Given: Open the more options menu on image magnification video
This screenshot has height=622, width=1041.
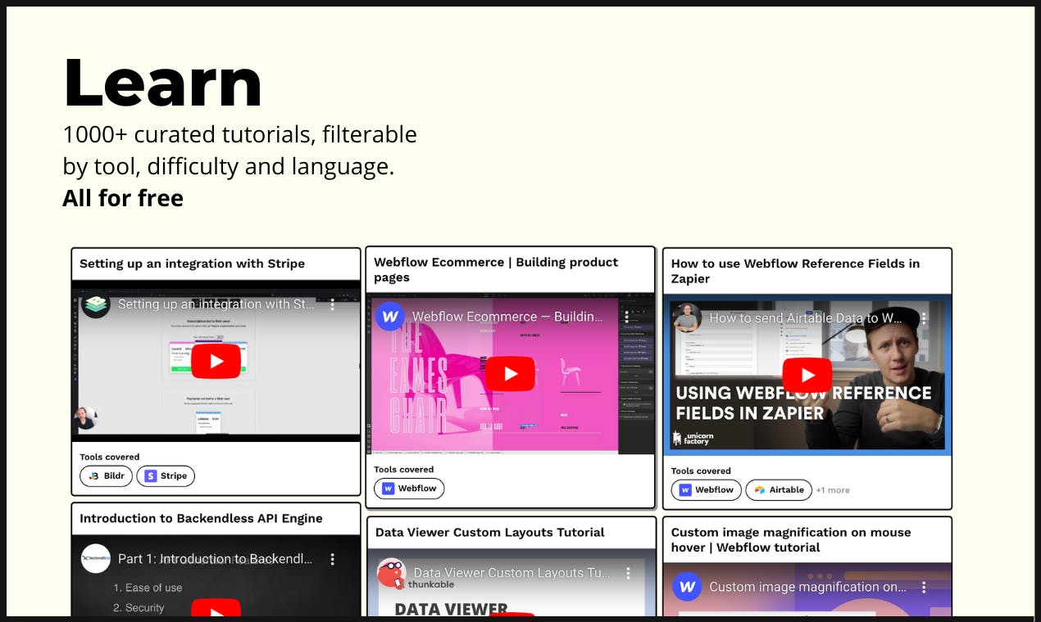Looking at the screenshot, I should (924, 587).
